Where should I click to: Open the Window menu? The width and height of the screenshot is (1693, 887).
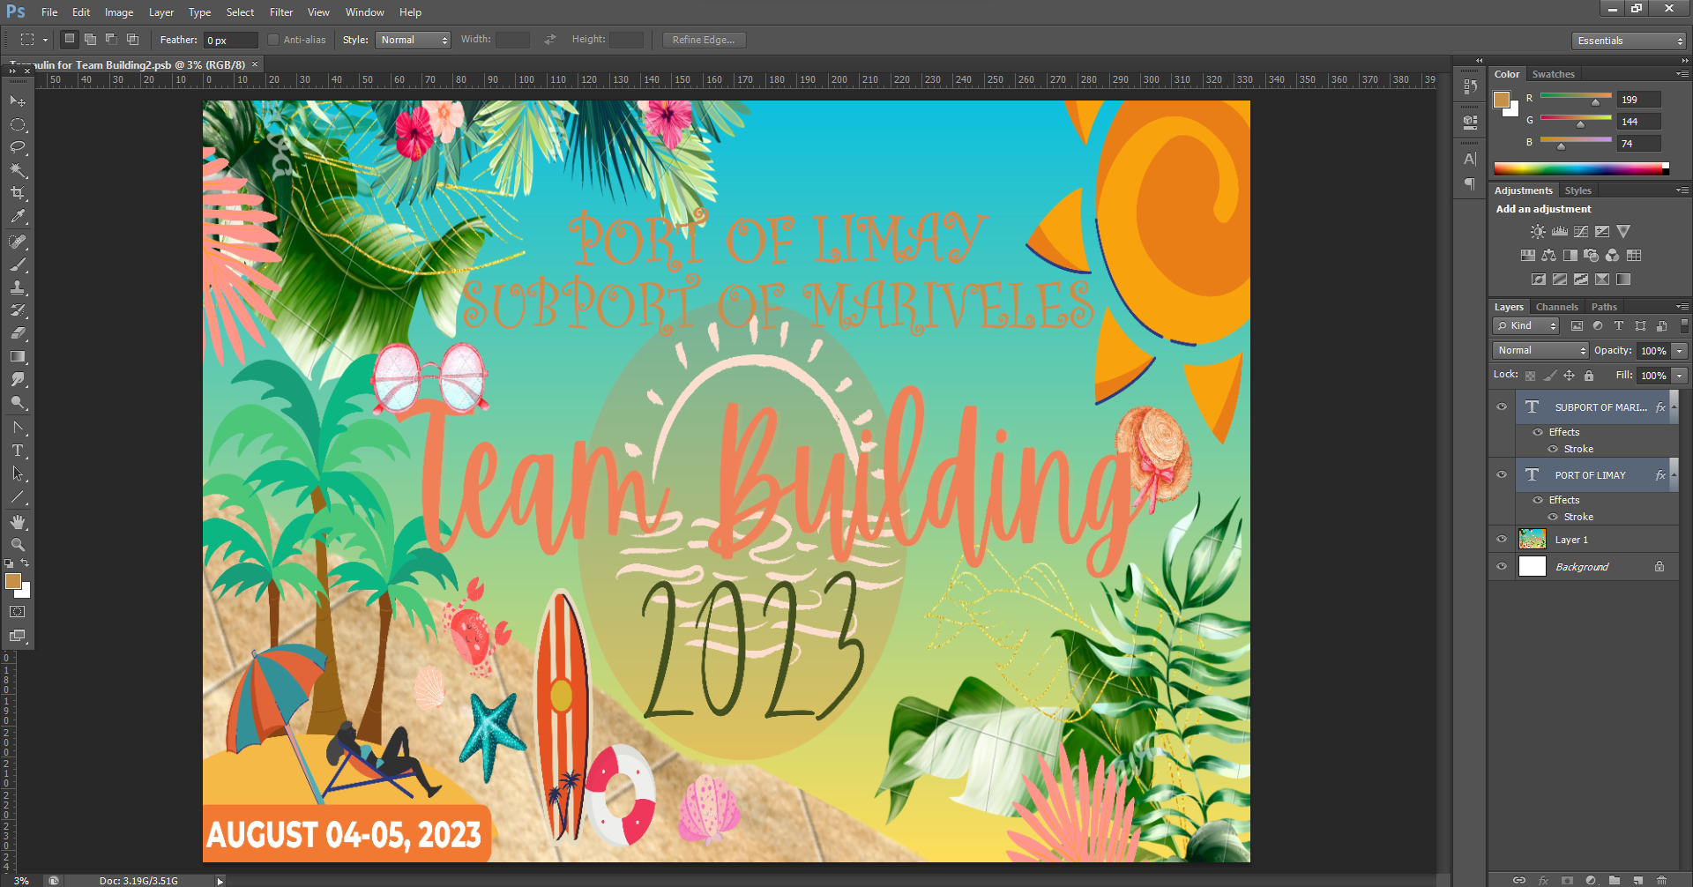364,12
